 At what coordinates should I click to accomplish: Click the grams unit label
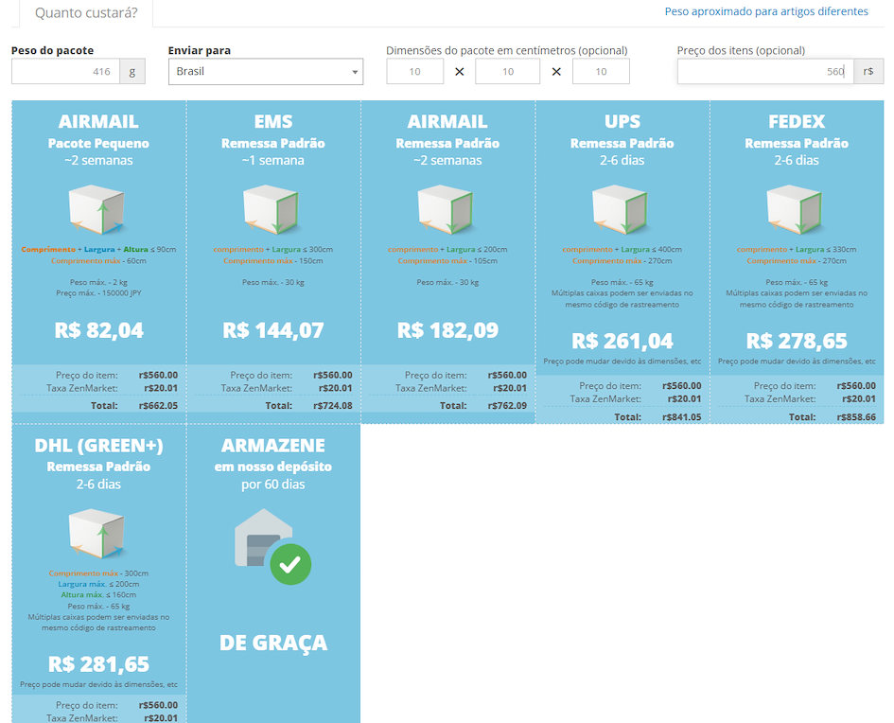click(x=132, y=71)
